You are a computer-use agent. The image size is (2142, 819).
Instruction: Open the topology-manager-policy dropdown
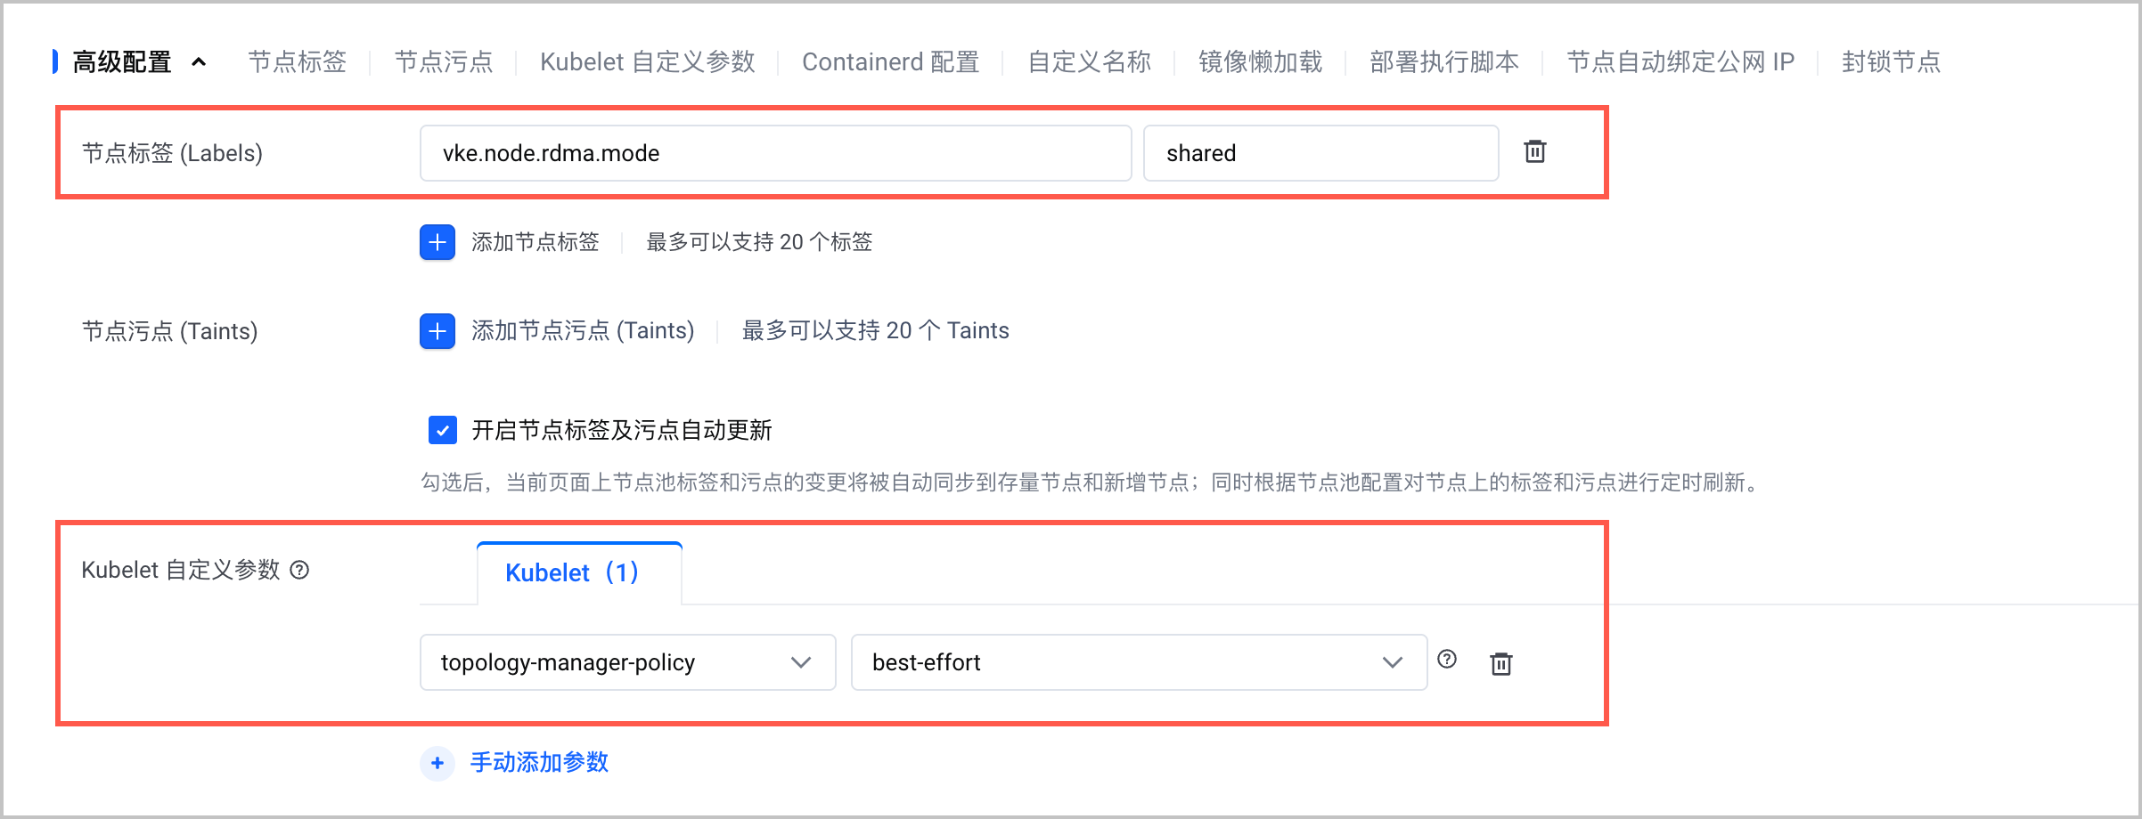[627, 662]
